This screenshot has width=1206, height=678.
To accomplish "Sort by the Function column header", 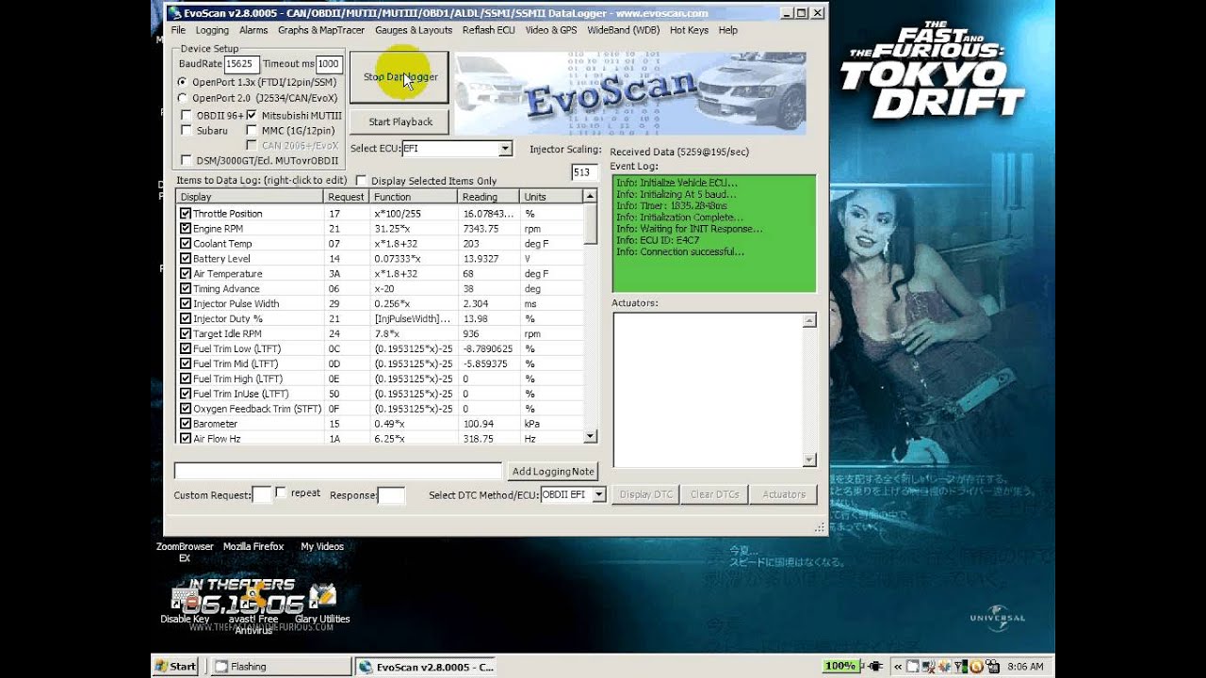I will (x=414, y=197).
